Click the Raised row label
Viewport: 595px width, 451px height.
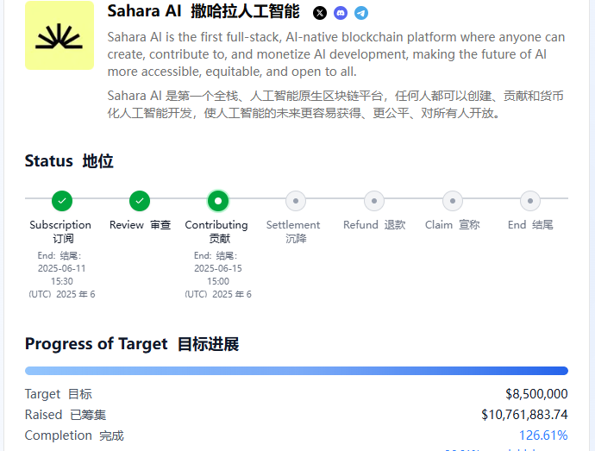point(66,415)
